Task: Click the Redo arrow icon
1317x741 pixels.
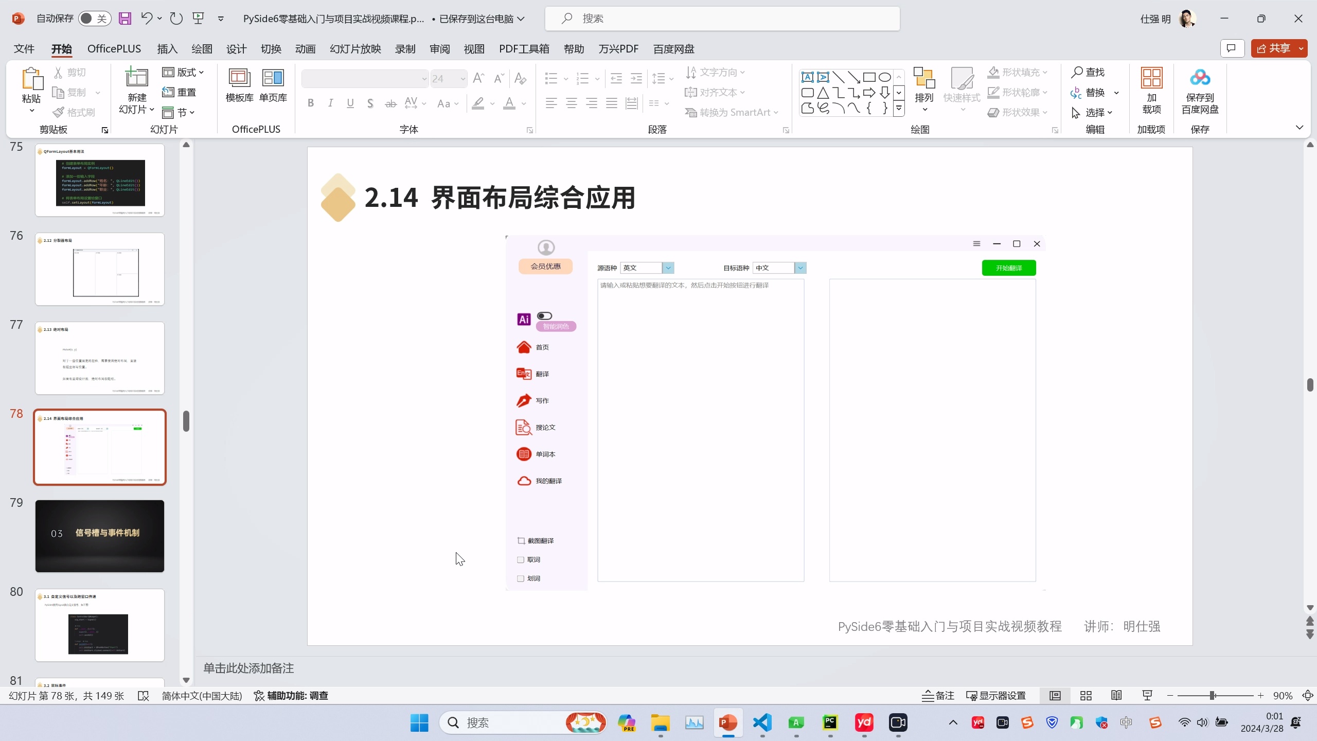Action: [176, 19]
